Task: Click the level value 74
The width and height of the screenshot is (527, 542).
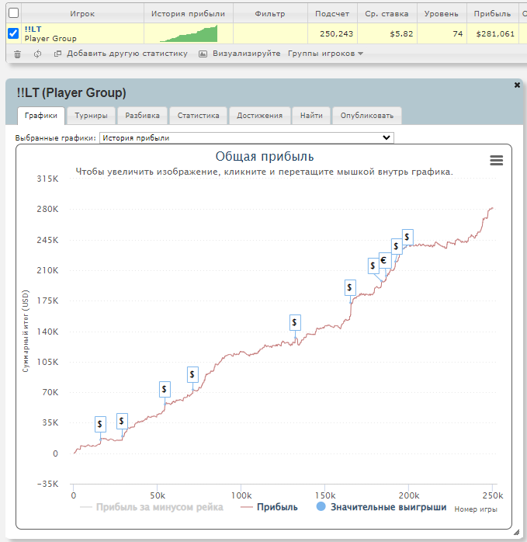Action: pos(458,34)
